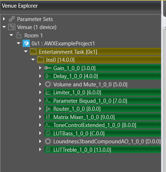
Task: Click the Parameter Biquad curve icon
Action: point(48,101)
